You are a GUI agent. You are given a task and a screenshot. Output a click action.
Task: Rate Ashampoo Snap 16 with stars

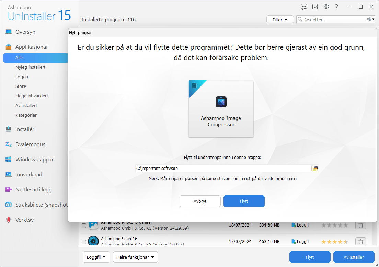(x=334, y=242)
